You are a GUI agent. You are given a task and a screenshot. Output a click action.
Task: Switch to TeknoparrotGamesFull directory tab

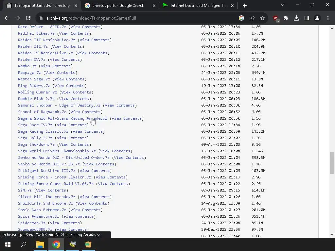pyautogui.click(x=42, y=6)
